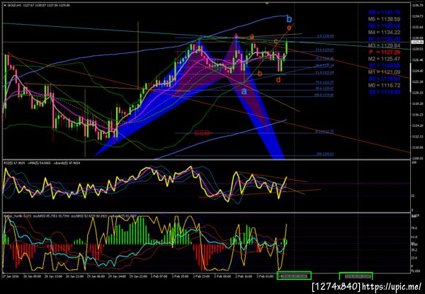Click the magenta cross marker at the second peak
The width and height of the screenshot is (425, 294).
tap(236, 35)
